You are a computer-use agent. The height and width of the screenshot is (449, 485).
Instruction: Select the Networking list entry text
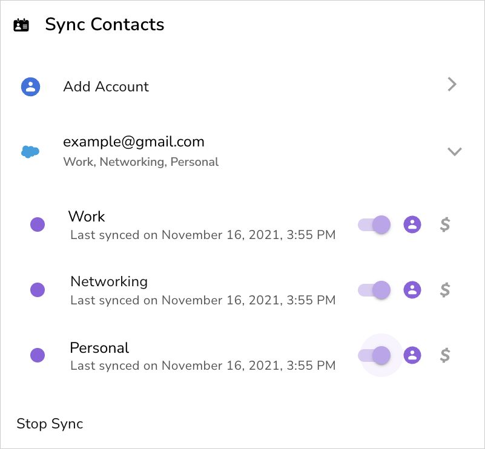pos(109,281)
